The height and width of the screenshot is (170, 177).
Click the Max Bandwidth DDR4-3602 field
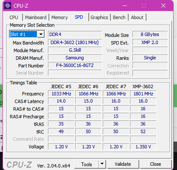(75, 42)
